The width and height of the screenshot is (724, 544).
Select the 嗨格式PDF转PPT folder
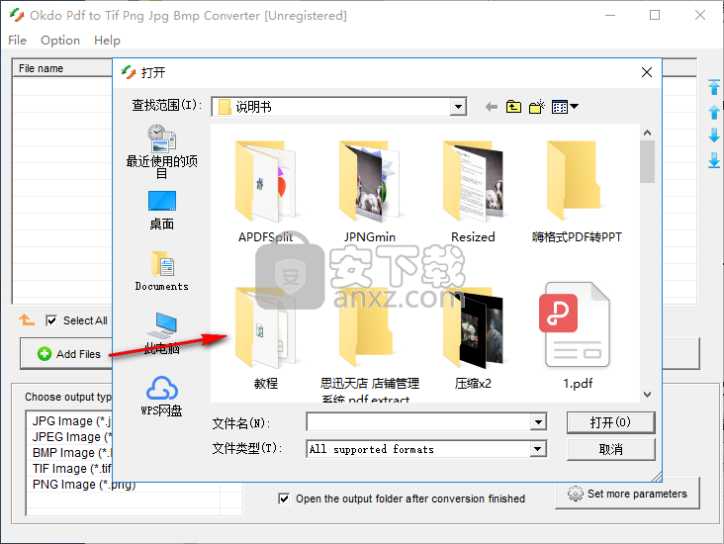coord(577,191)
